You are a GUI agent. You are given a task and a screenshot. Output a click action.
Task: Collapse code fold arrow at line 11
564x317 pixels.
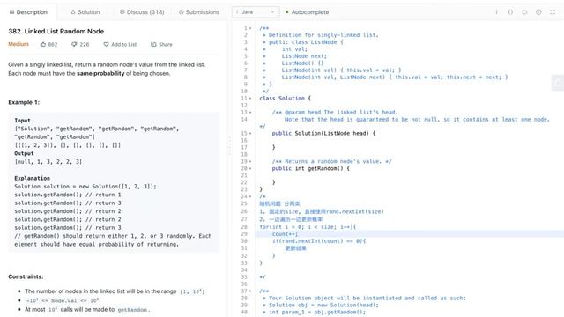pos(250,98)
